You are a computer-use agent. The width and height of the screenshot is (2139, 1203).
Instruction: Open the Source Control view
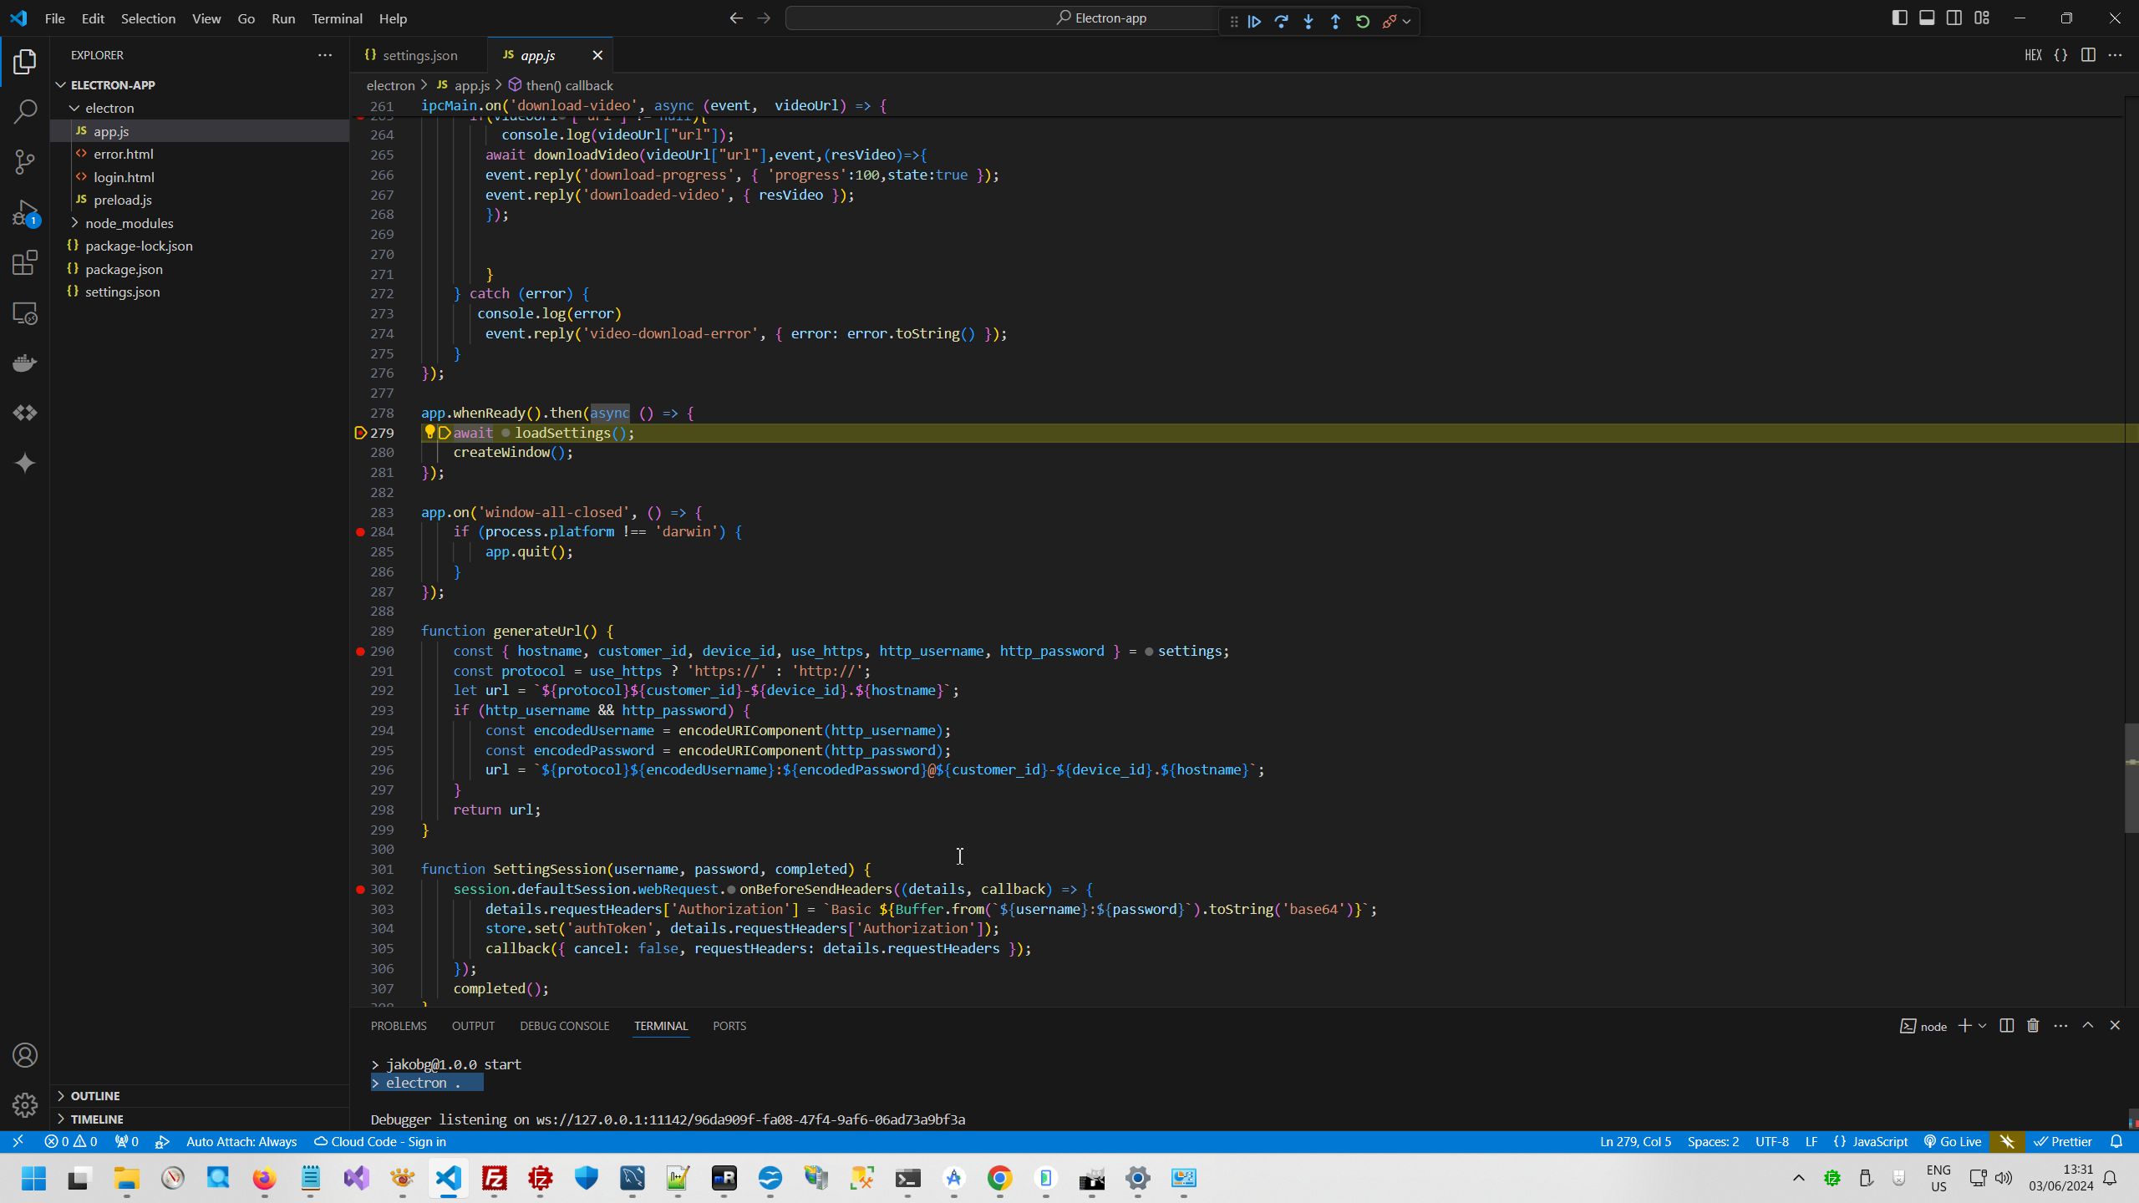tap(25, 162)
